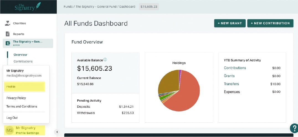Open help question mark icon
Screen dimensions: 298x137
tap(294, 128)
